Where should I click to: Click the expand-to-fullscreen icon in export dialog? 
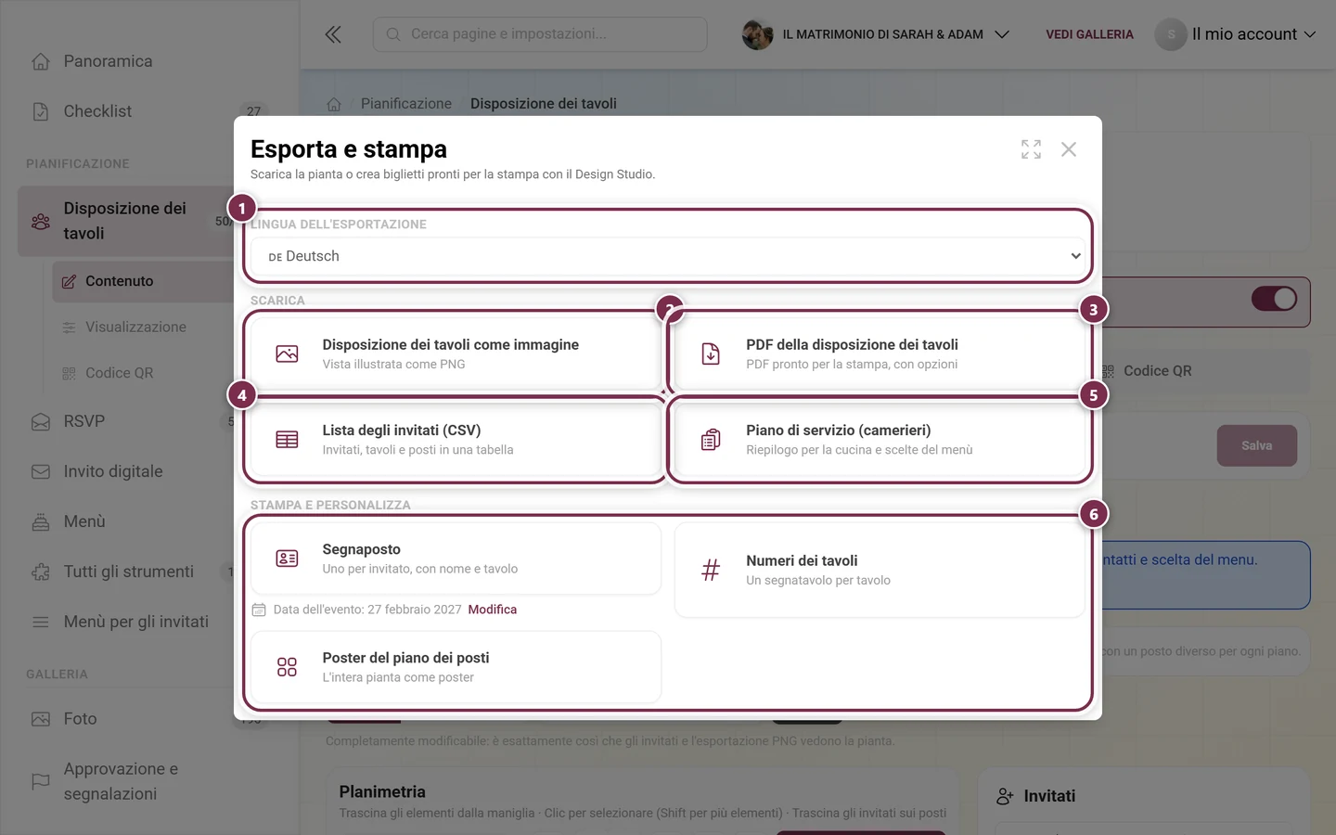pos(1031,149)
